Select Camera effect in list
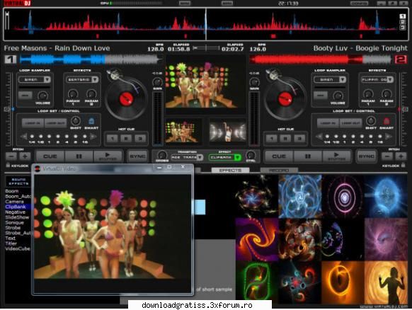This screenshot has height=310, width=412. point(14,202)
